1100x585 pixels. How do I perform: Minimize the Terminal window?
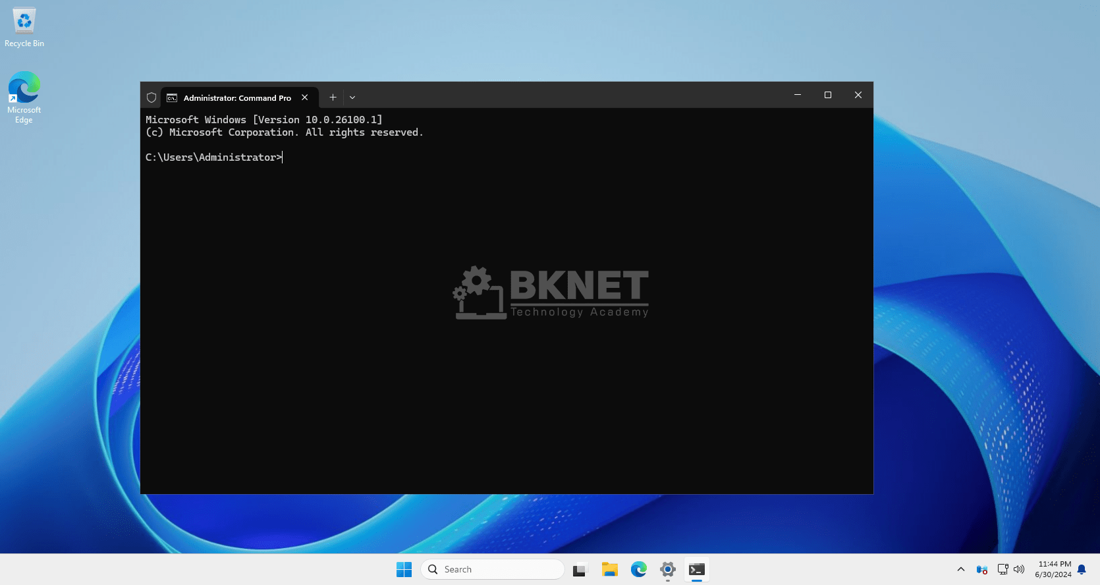(x=798, y=95)
